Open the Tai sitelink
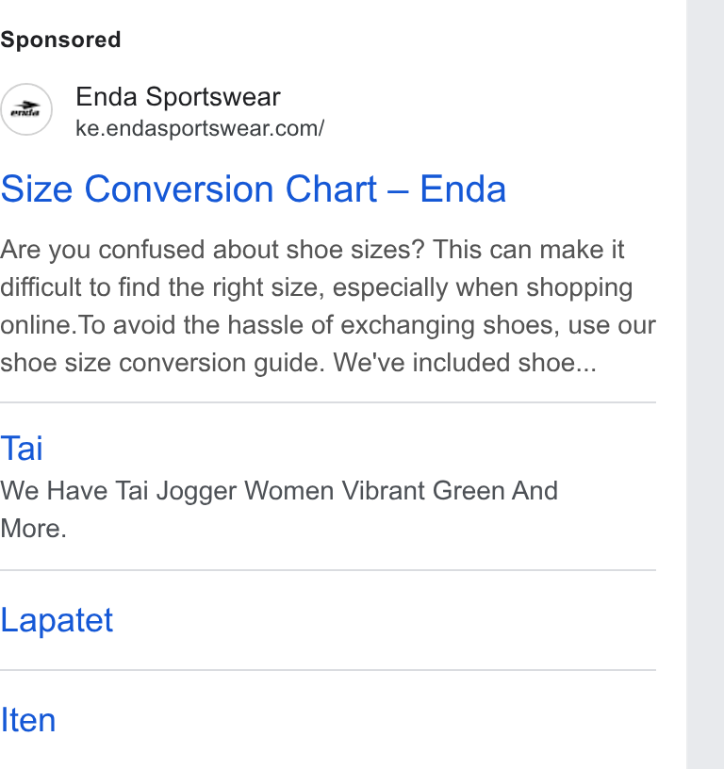Image resolution: width=724 pixels, height=769 pixels. pos(22,449)
